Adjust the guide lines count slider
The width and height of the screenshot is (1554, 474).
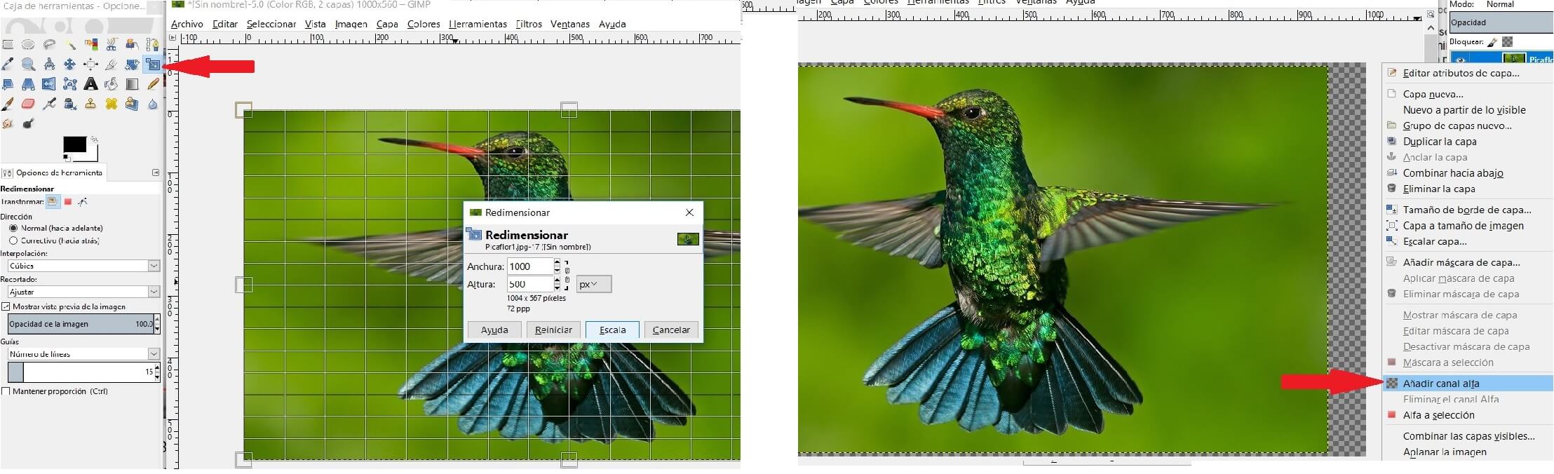(83, 372)
